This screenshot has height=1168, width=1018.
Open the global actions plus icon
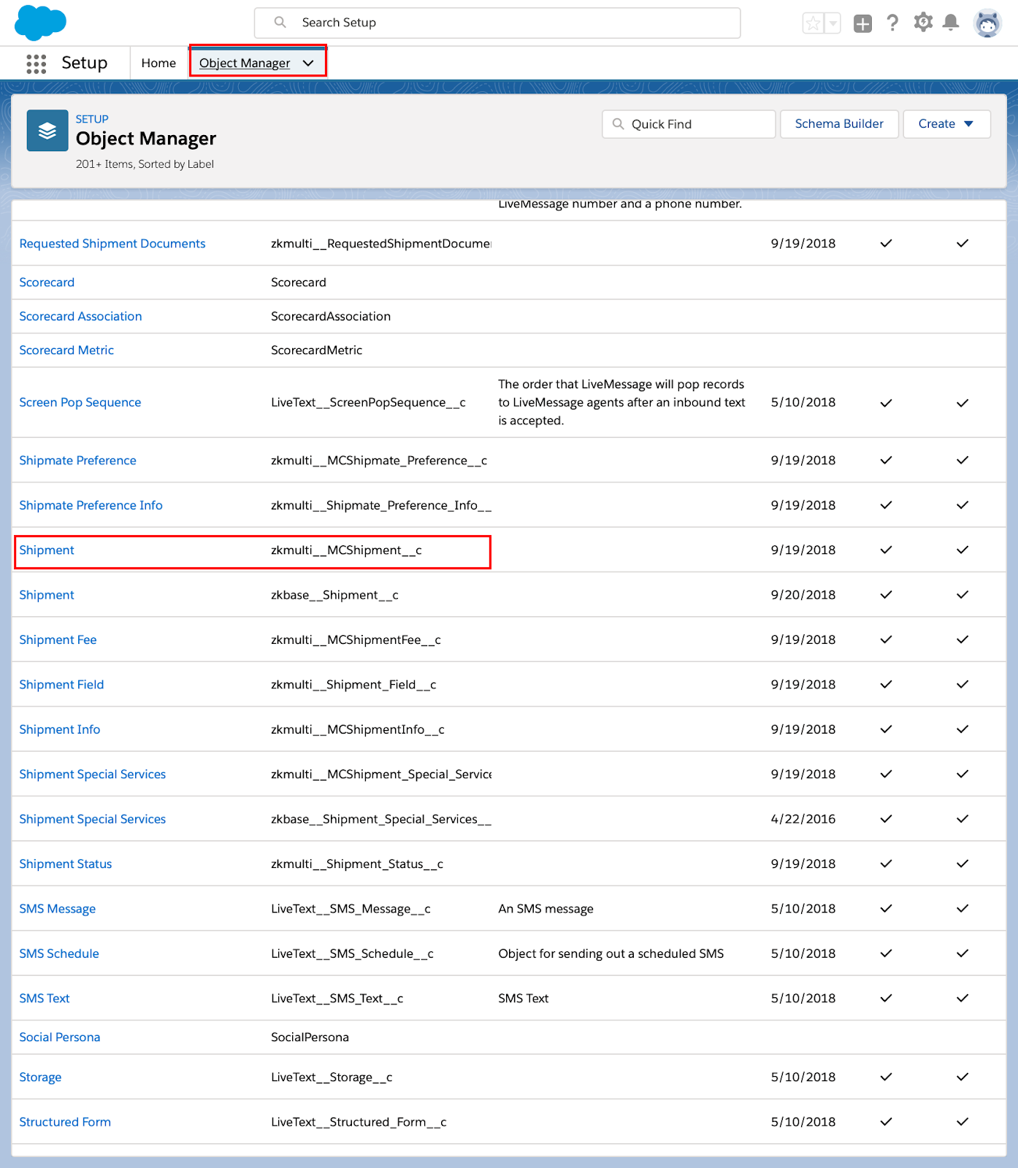point(862,23)
